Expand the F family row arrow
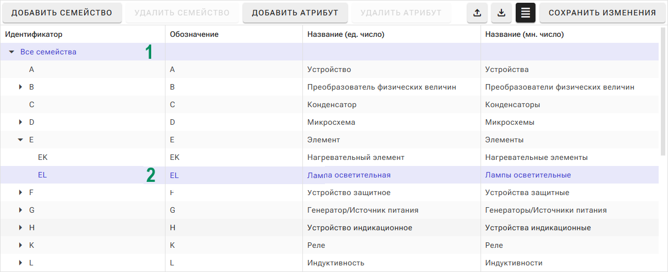 click(20, 193)
